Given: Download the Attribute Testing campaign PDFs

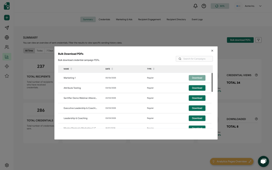Looking at the screenshot, I should (x=197, y=88).
